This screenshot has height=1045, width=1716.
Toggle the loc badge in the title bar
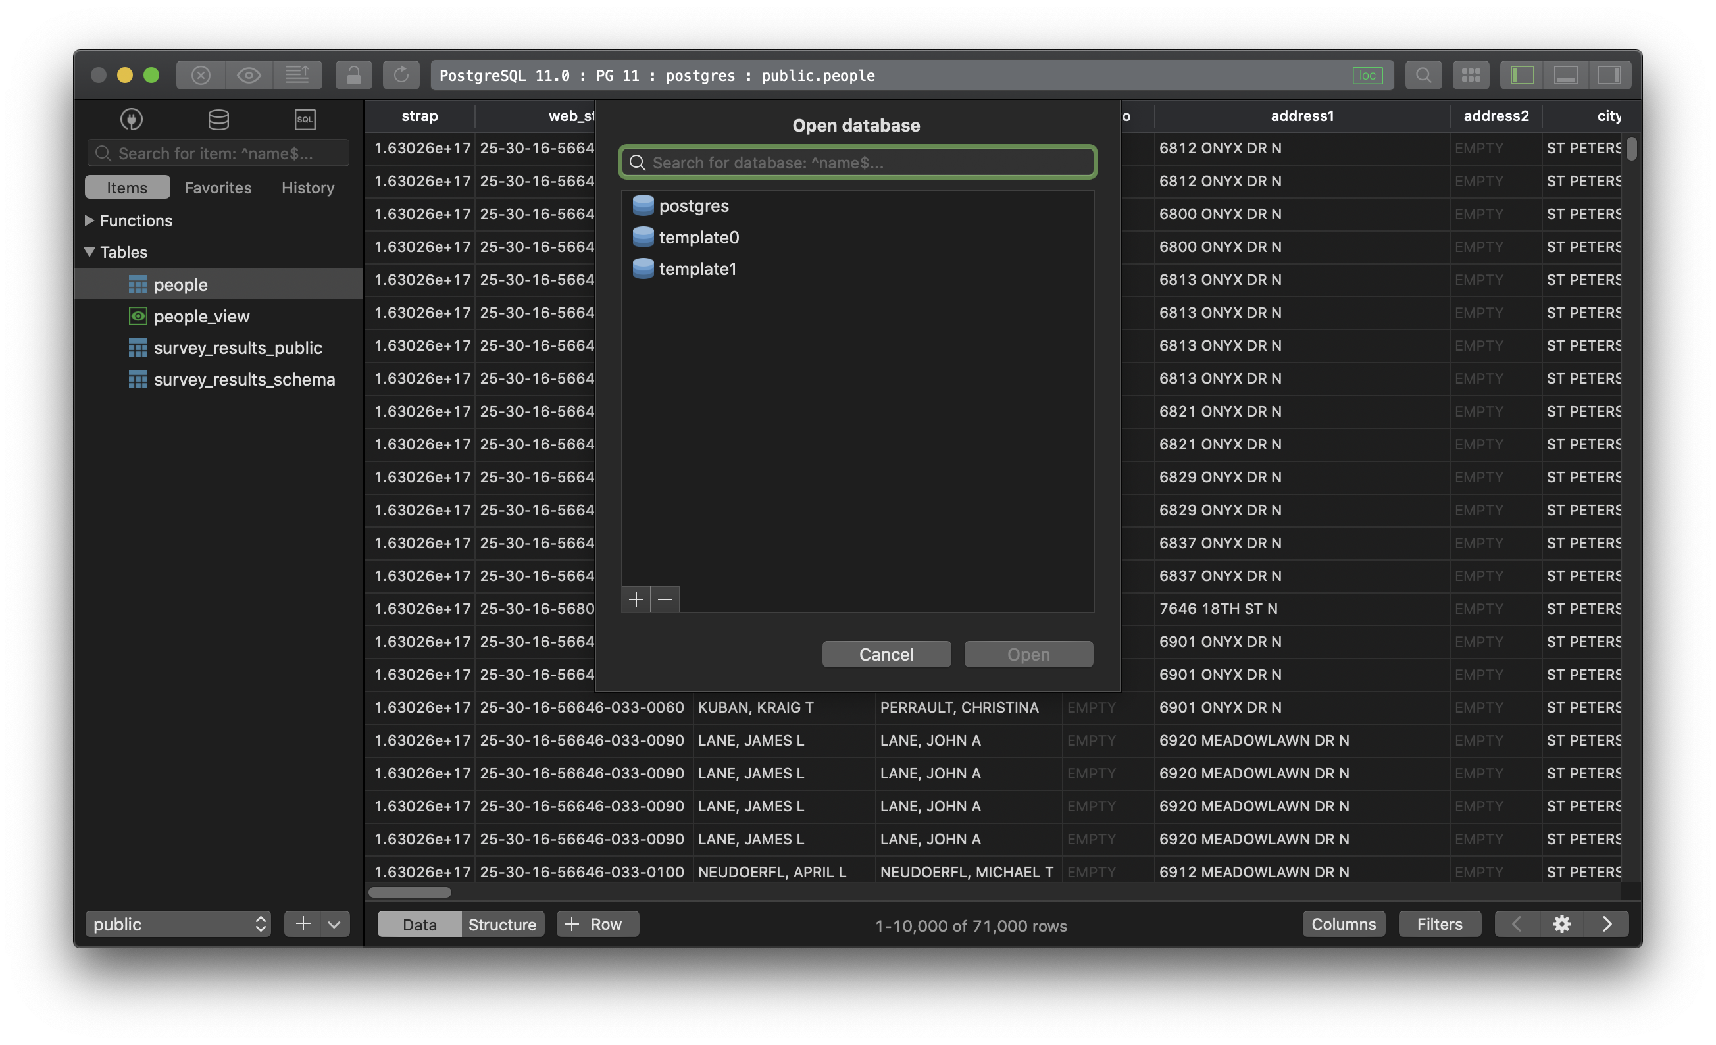[1367, 74]
